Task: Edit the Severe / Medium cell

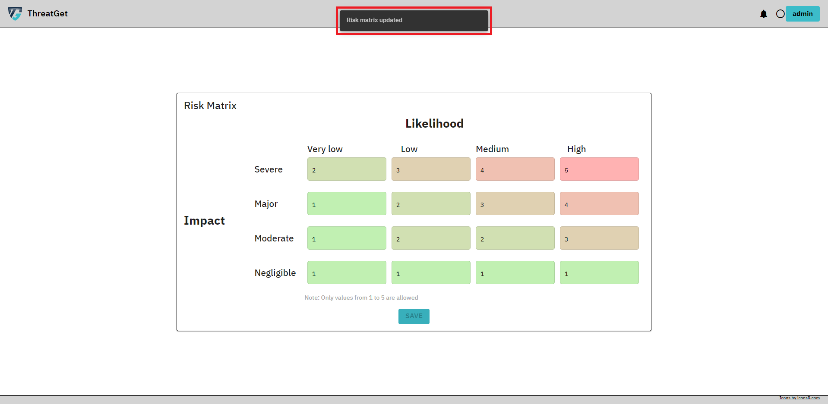Action: [x=515, y=169]
